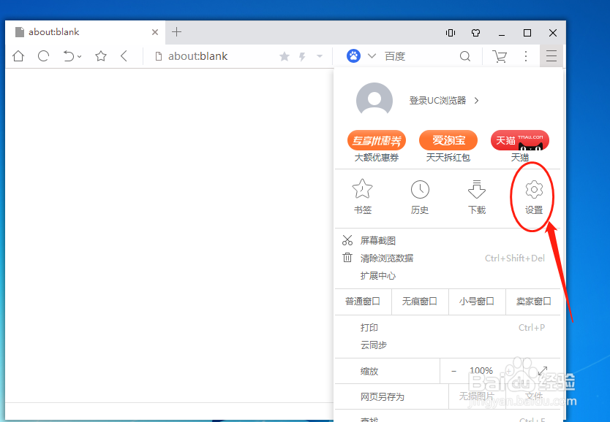Minimize the UC browser window

point(502,34)
